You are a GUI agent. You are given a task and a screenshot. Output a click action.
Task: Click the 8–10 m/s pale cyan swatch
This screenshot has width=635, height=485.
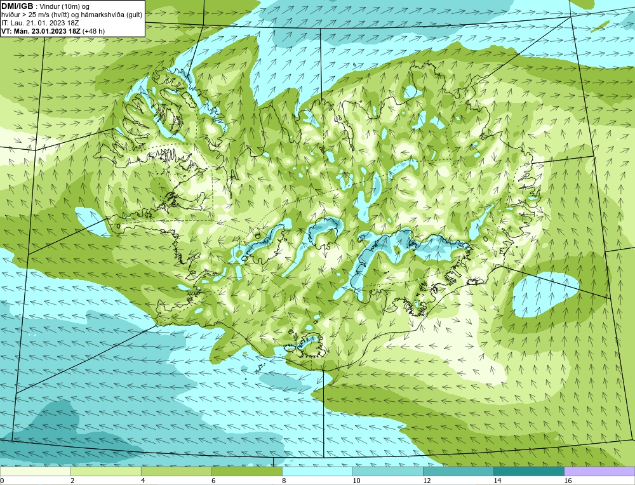317,471
